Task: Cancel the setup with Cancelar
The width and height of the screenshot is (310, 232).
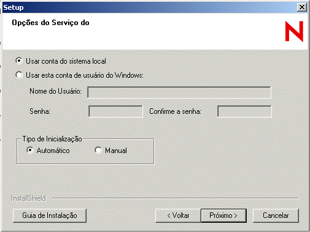Action: (276, 215)
